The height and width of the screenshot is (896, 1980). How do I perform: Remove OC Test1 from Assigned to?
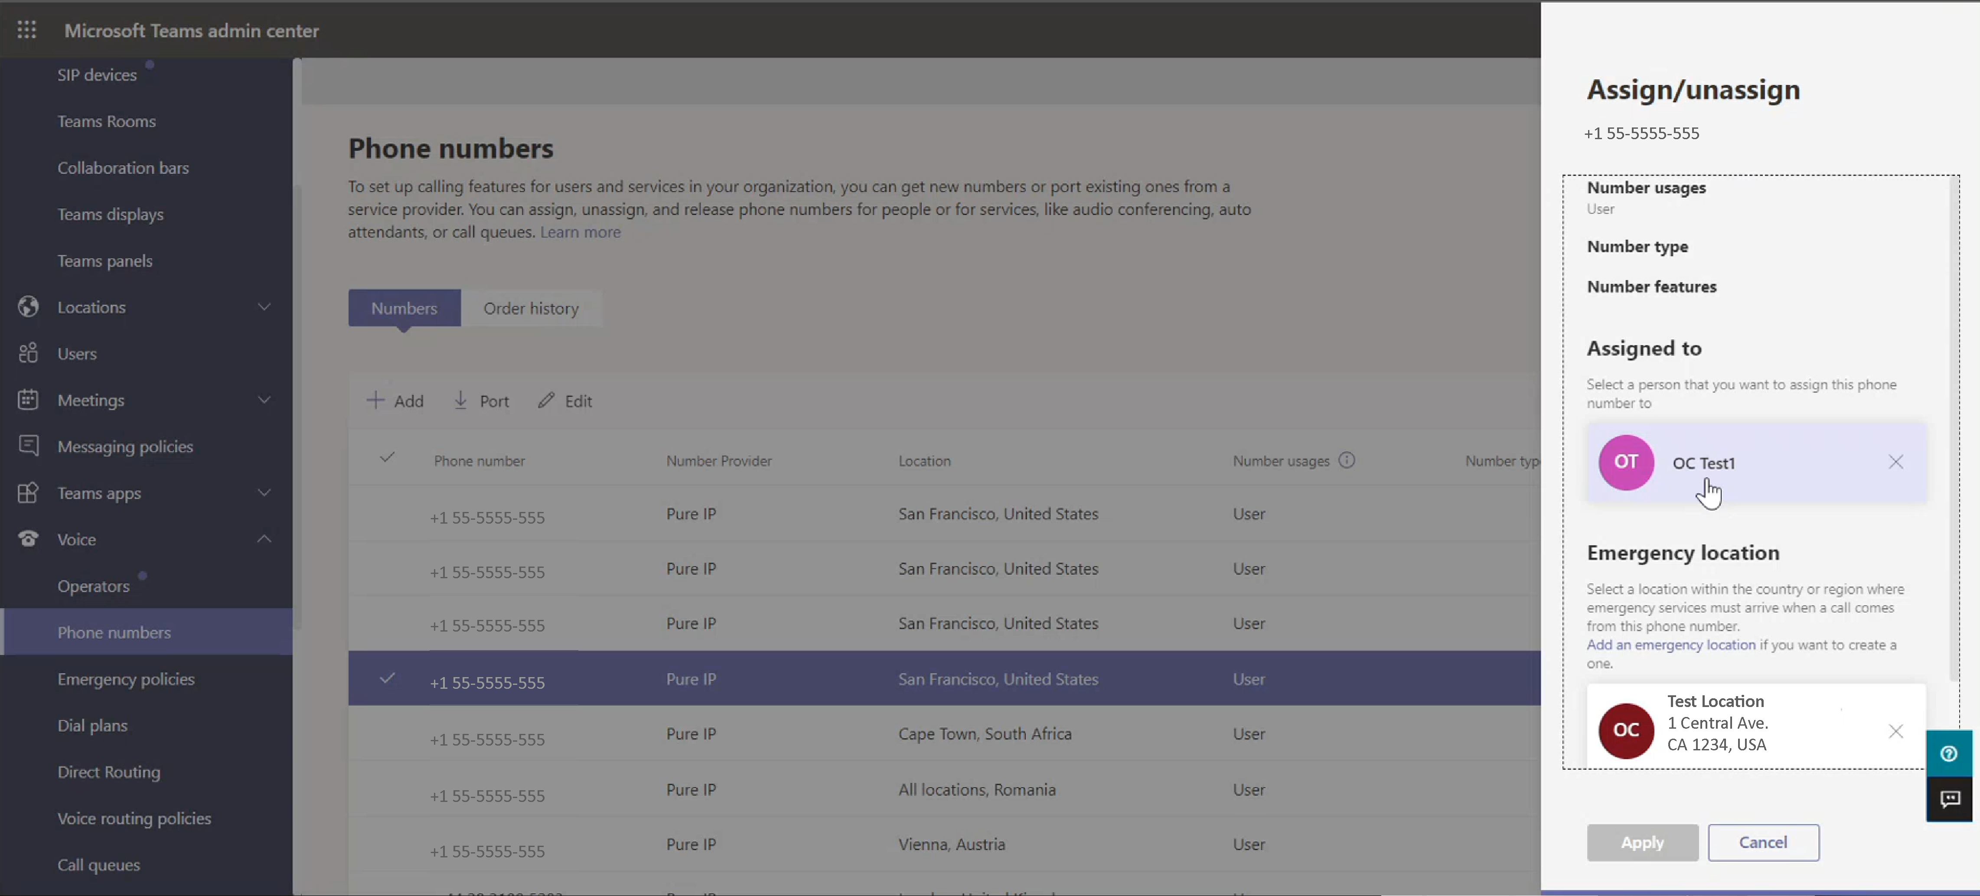[1895, 462]
